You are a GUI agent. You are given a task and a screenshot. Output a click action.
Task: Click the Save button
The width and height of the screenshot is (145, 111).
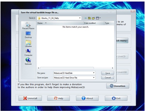[108, 73]
